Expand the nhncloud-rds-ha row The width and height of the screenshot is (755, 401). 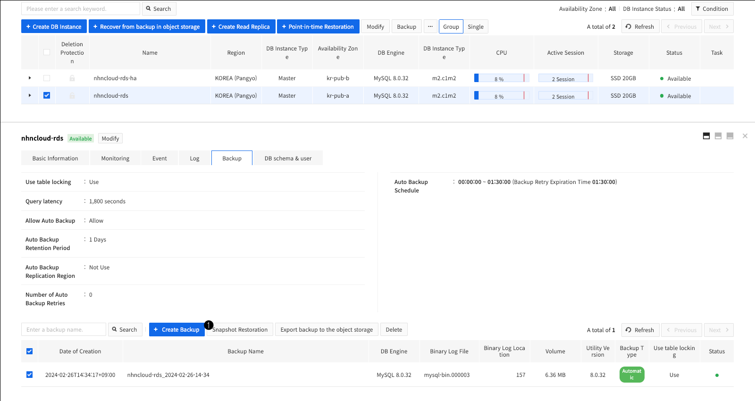(x=30, y=78)
